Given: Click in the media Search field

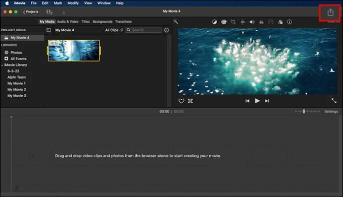Looking at the screenshot, I should 144,30.
